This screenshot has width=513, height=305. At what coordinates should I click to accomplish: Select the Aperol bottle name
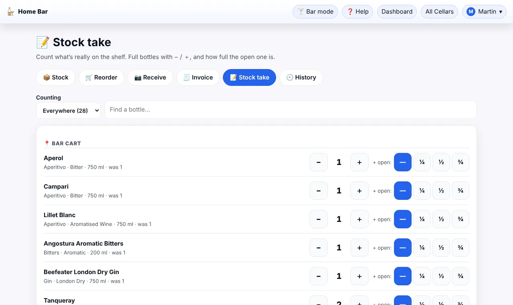pos(53,158)
